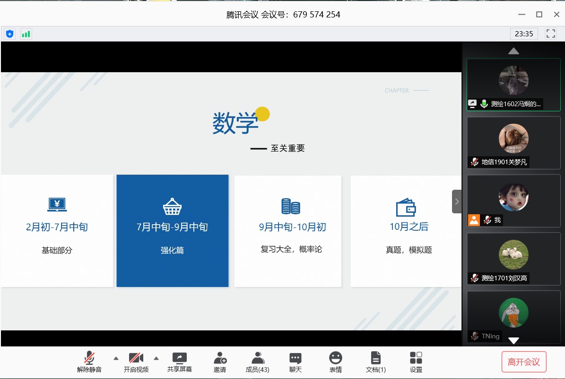Open the 表情 emoji reactions
Screen dimensions: 565x379
tap(336, 362)
